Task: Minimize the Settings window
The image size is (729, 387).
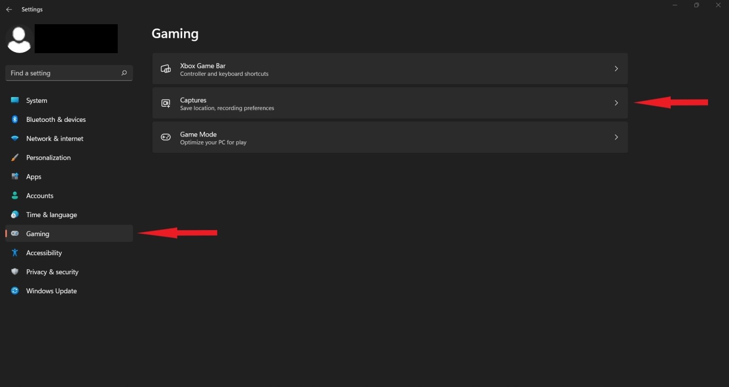Action: [674, 5]
